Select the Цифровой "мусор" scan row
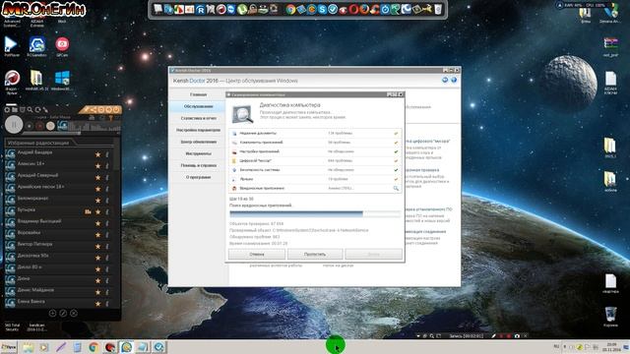Viewport: 630px width, 354px height. 315,161
